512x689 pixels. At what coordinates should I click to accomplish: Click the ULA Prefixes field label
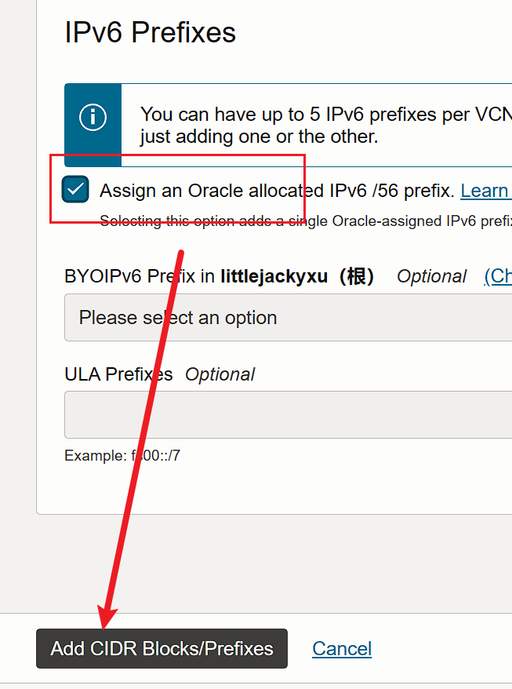tap(118, 374)
